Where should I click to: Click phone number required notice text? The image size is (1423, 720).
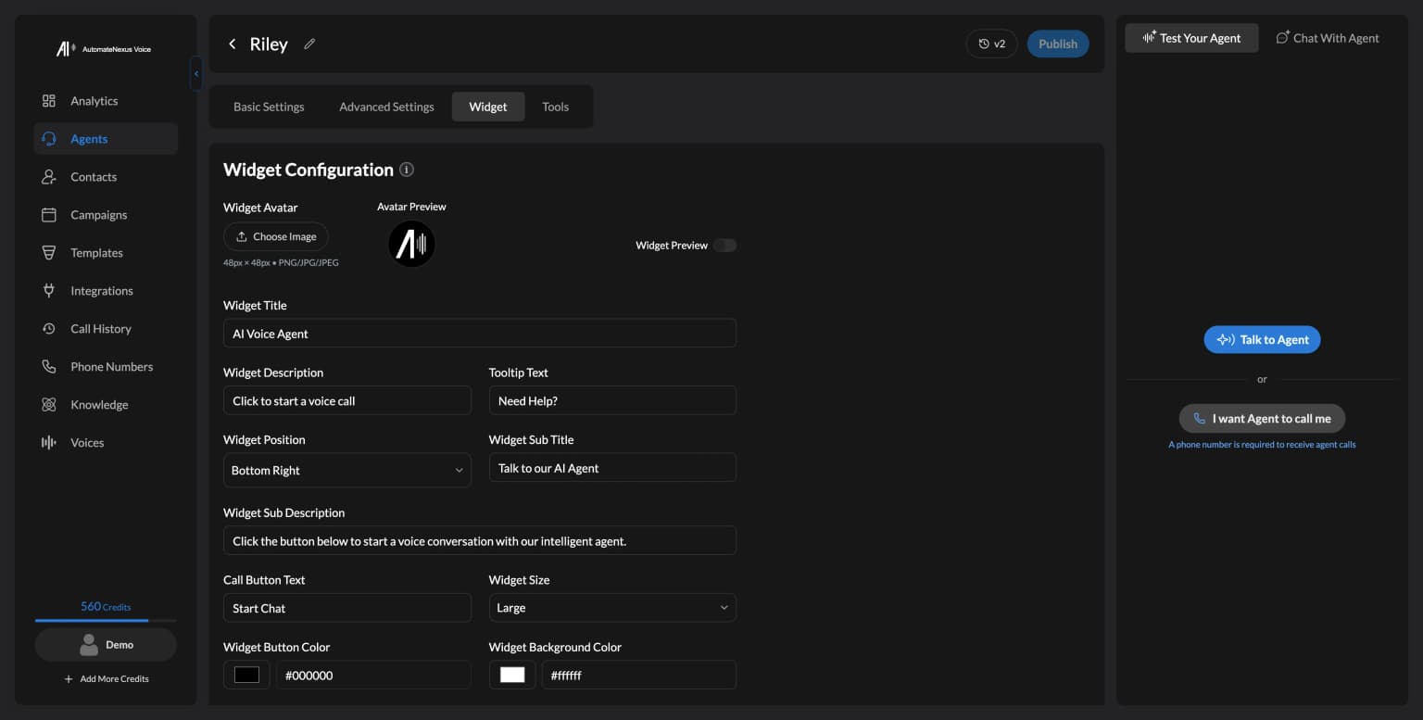1262,445
